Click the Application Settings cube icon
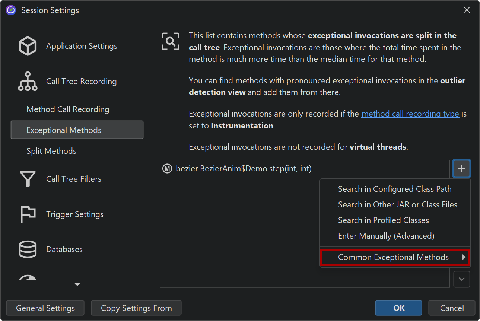This screenshot has width=480, height=321. pos(28,46)
